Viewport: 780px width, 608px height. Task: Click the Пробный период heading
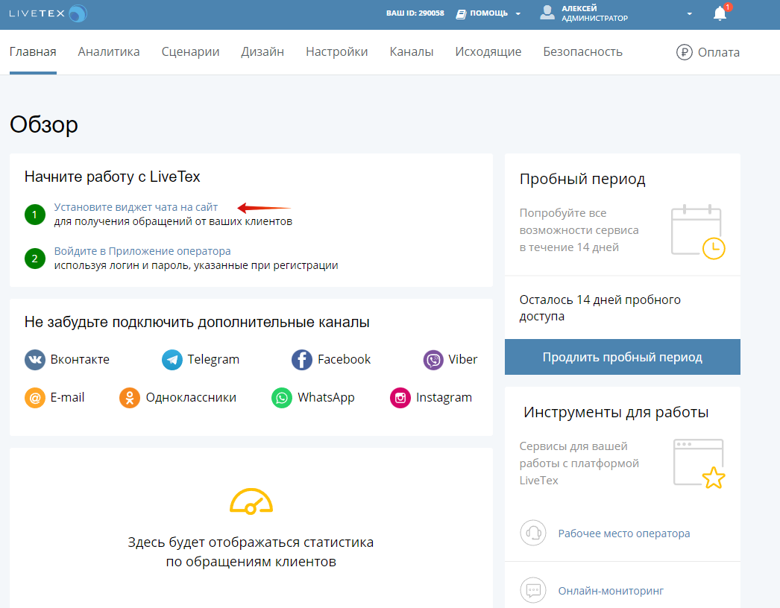(x=582, y=179)
